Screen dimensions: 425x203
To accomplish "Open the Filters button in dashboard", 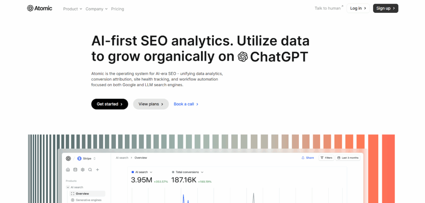I will [326, 158].
